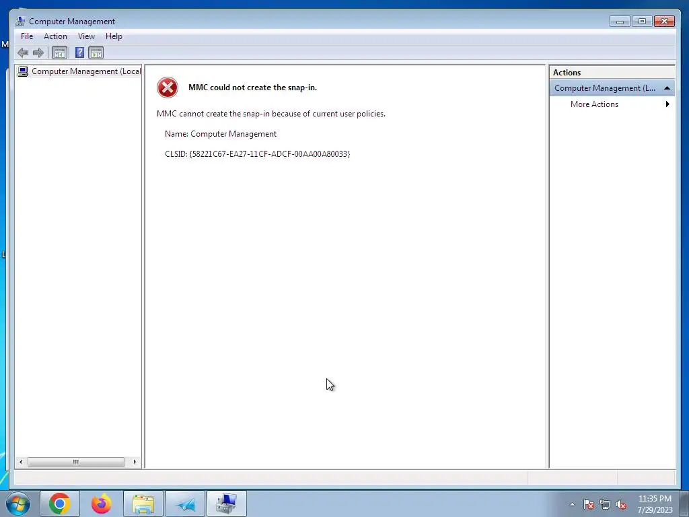Click the CLSID text line
689x517 pixels.
click(x=258, y=154)
